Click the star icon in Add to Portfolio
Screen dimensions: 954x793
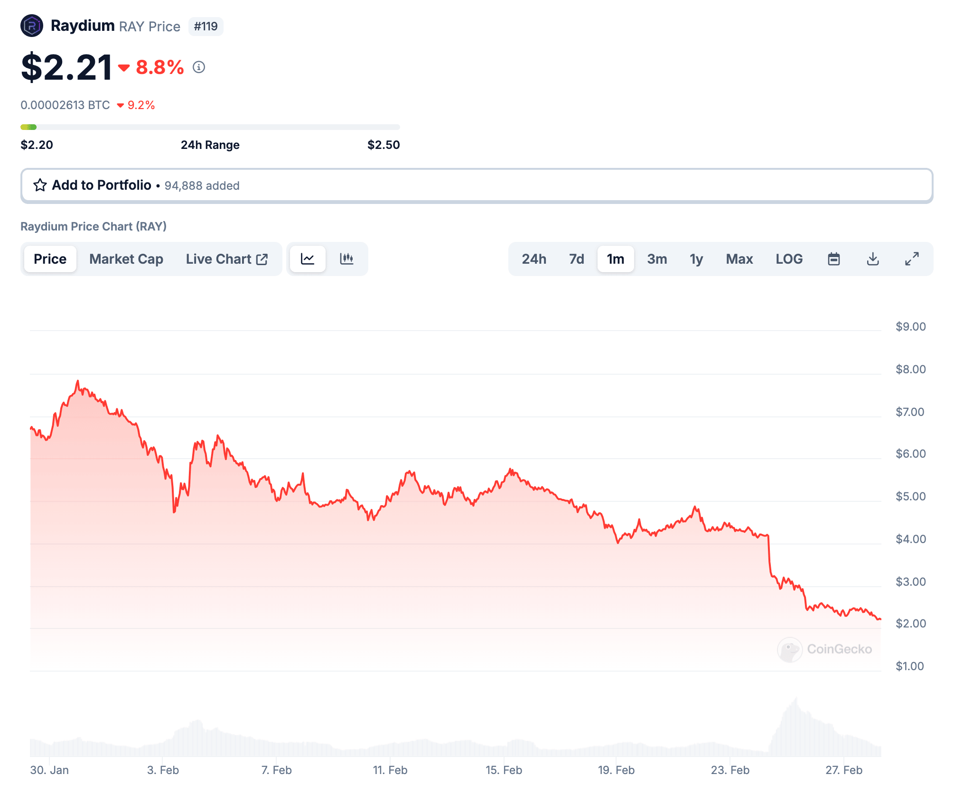tap(40, 185)
